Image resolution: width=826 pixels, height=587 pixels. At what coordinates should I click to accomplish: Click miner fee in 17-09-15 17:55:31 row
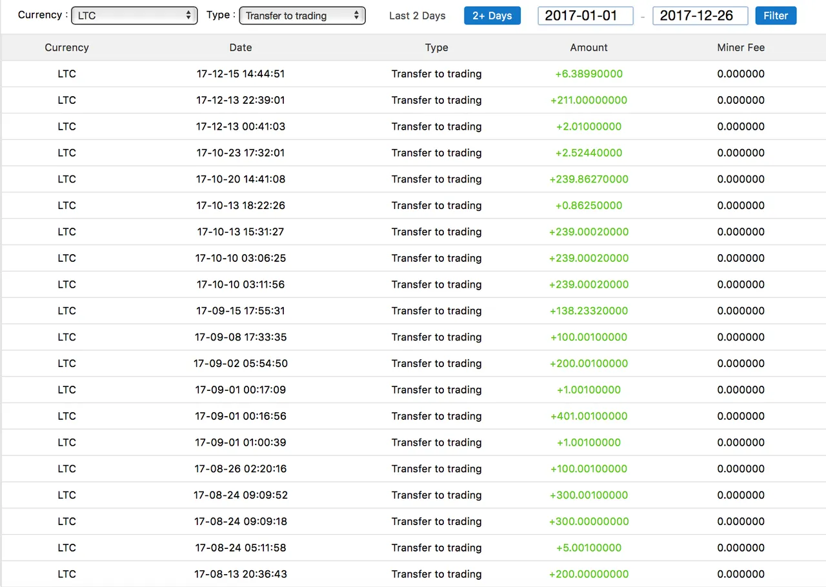point(741,311)
